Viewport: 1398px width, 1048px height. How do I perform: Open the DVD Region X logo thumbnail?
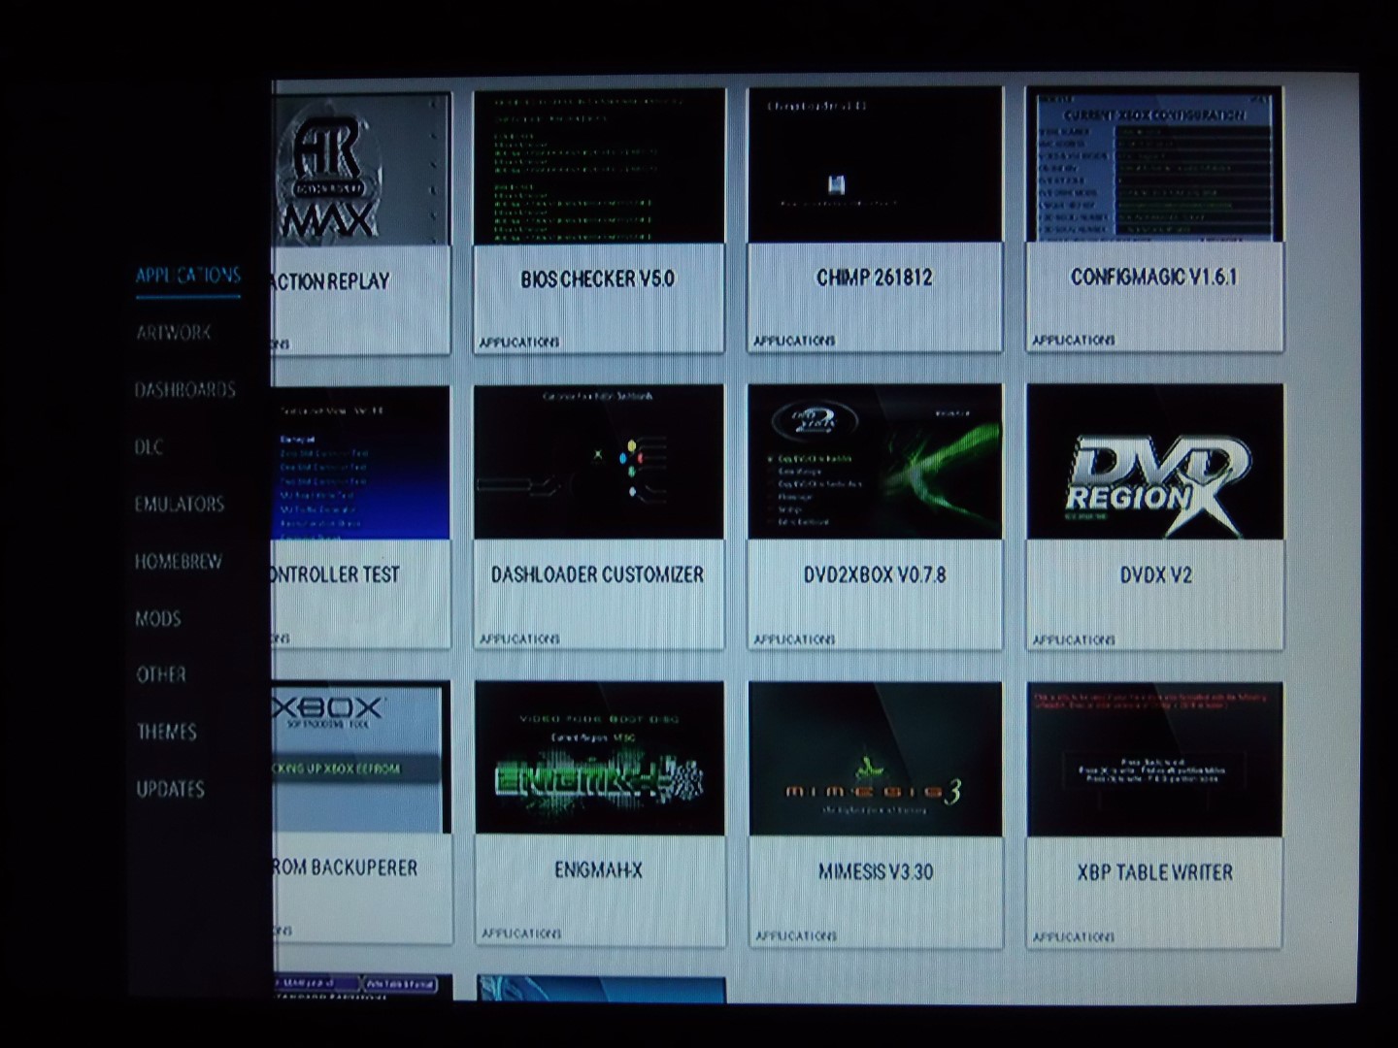click(x=1155, y=462)
